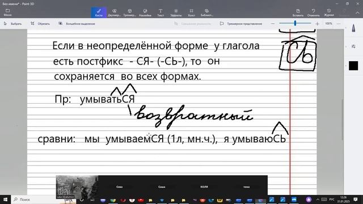Screen dimensions: 363x204
Task: Toggle Трехмерное представление (3D view)
Action: click(241, 24)
